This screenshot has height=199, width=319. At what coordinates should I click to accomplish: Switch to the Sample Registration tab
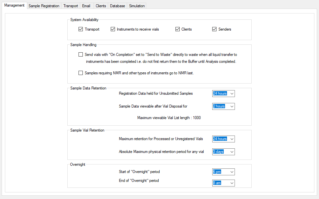(x=44, y=5)
